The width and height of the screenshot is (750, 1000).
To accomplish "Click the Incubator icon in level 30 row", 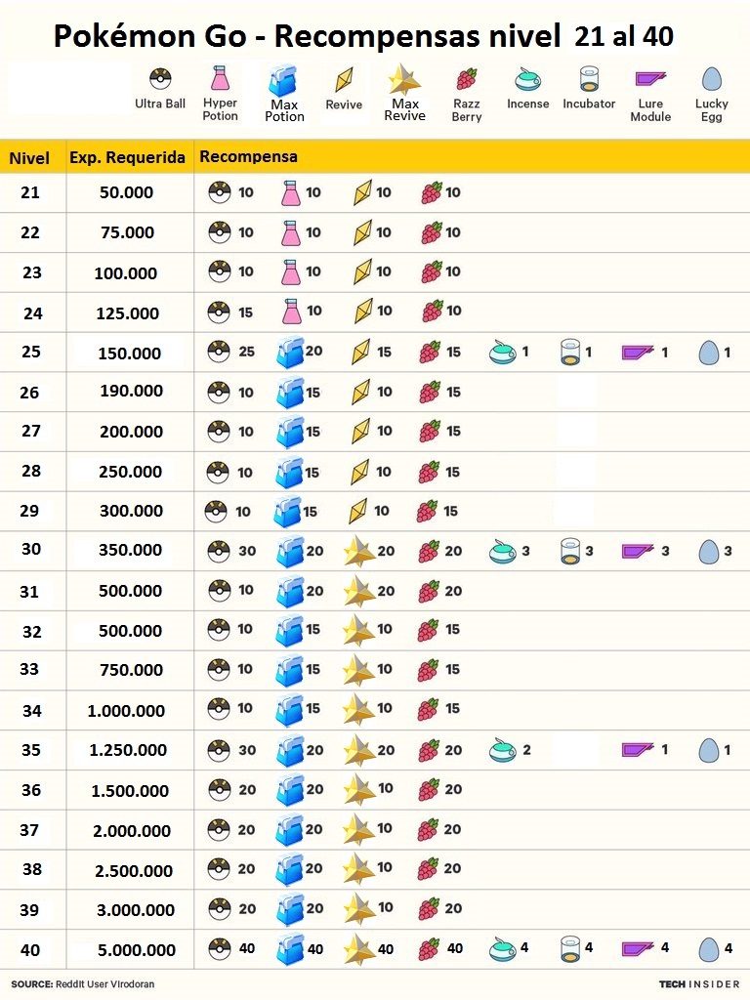I will tap(569, 551).
